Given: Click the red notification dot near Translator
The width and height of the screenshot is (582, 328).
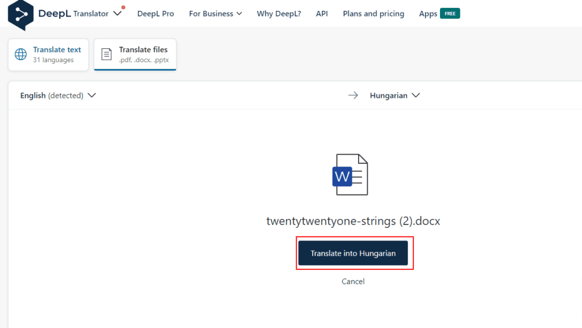Looking at the screenshot, I should click(123, 7).
